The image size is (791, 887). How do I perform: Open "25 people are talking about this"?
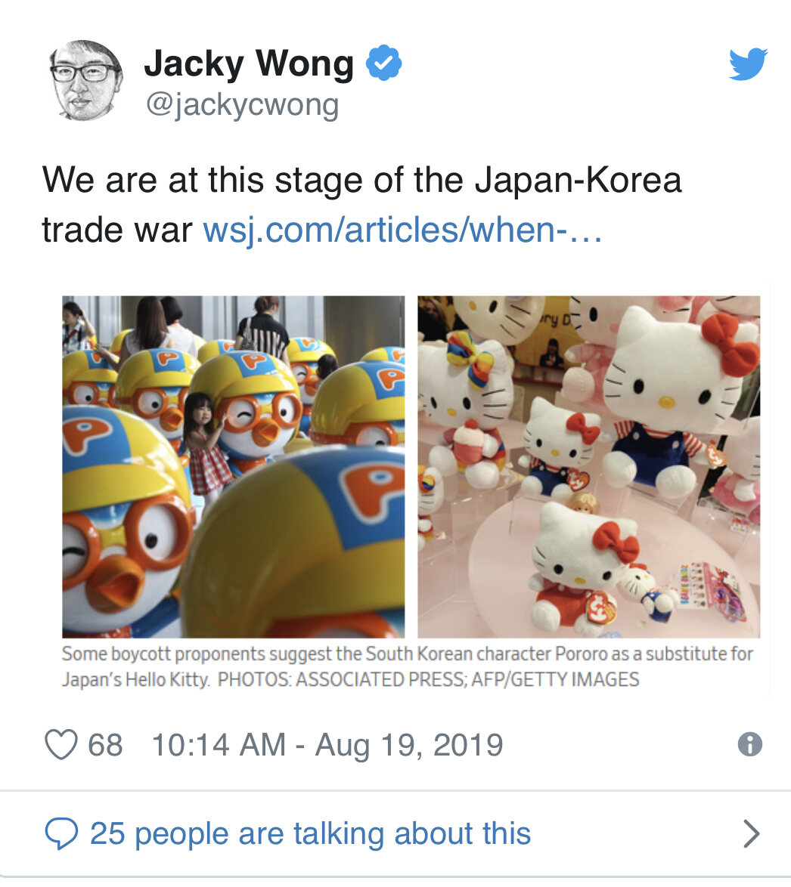click(310, 833)
